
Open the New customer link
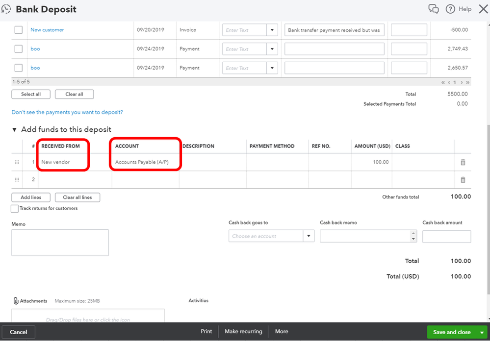(47, 30)
